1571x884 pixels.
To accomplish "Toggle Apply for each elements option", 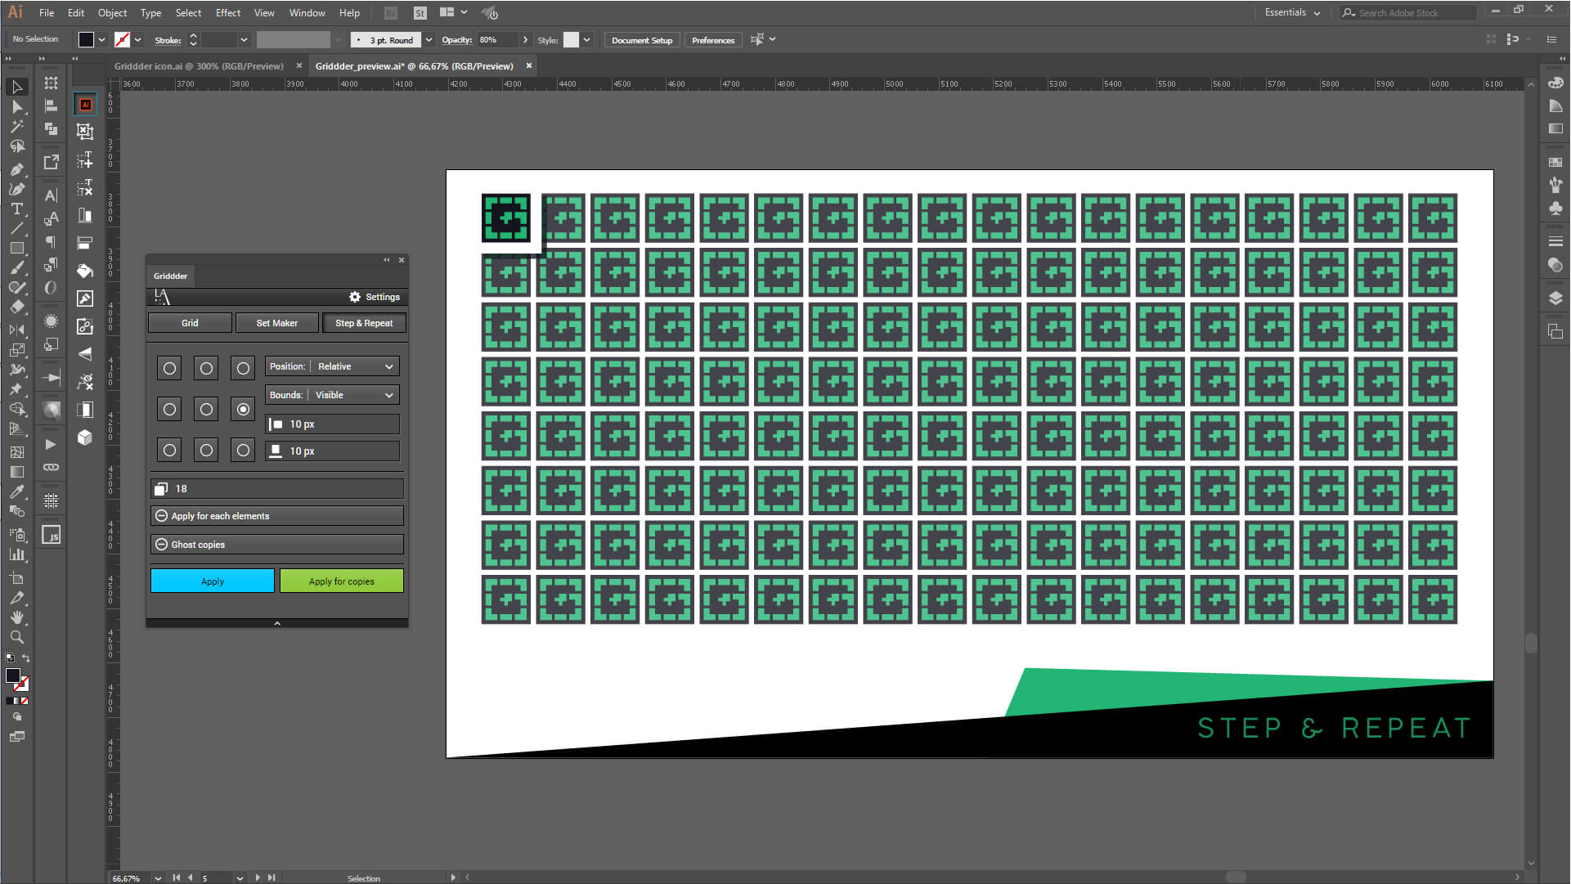I will 277,516.
